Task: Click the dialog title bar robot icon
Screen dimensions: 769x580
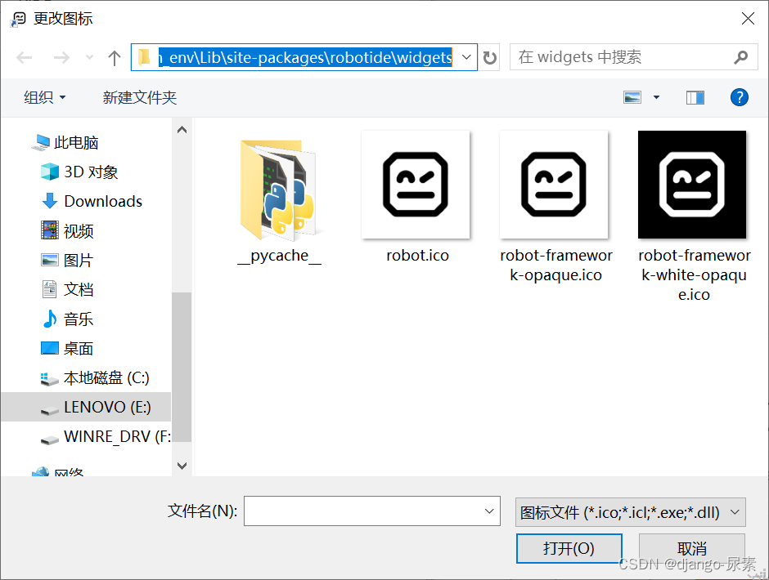Action: coord(18,19)
